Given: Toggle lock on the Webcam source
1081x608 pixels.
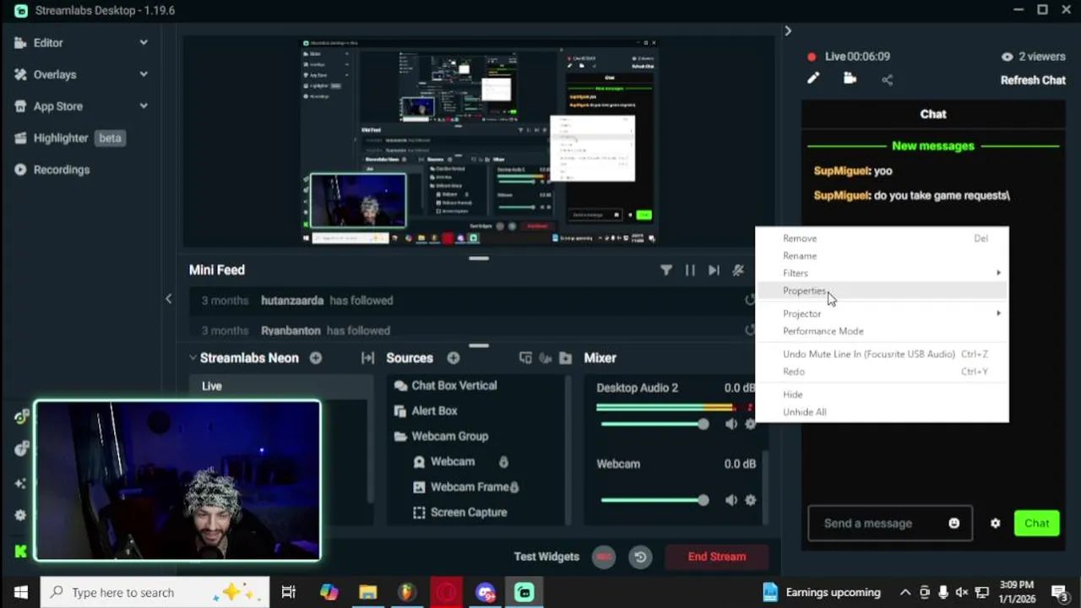Looking at the screenshot, I should [503, 462].
